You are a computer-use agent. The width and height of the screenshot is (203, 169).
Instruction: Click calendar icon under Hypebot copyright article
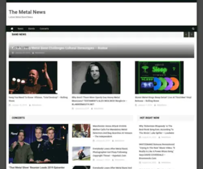[x=94, y=160]
